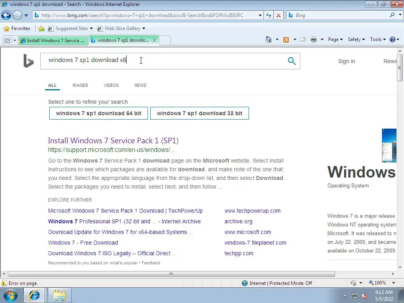The width and height of the screenshot is (404, 303).
Task: Click the vertical scrollbar down arrow
Action: pyautogui.click(x=400, y=267)
